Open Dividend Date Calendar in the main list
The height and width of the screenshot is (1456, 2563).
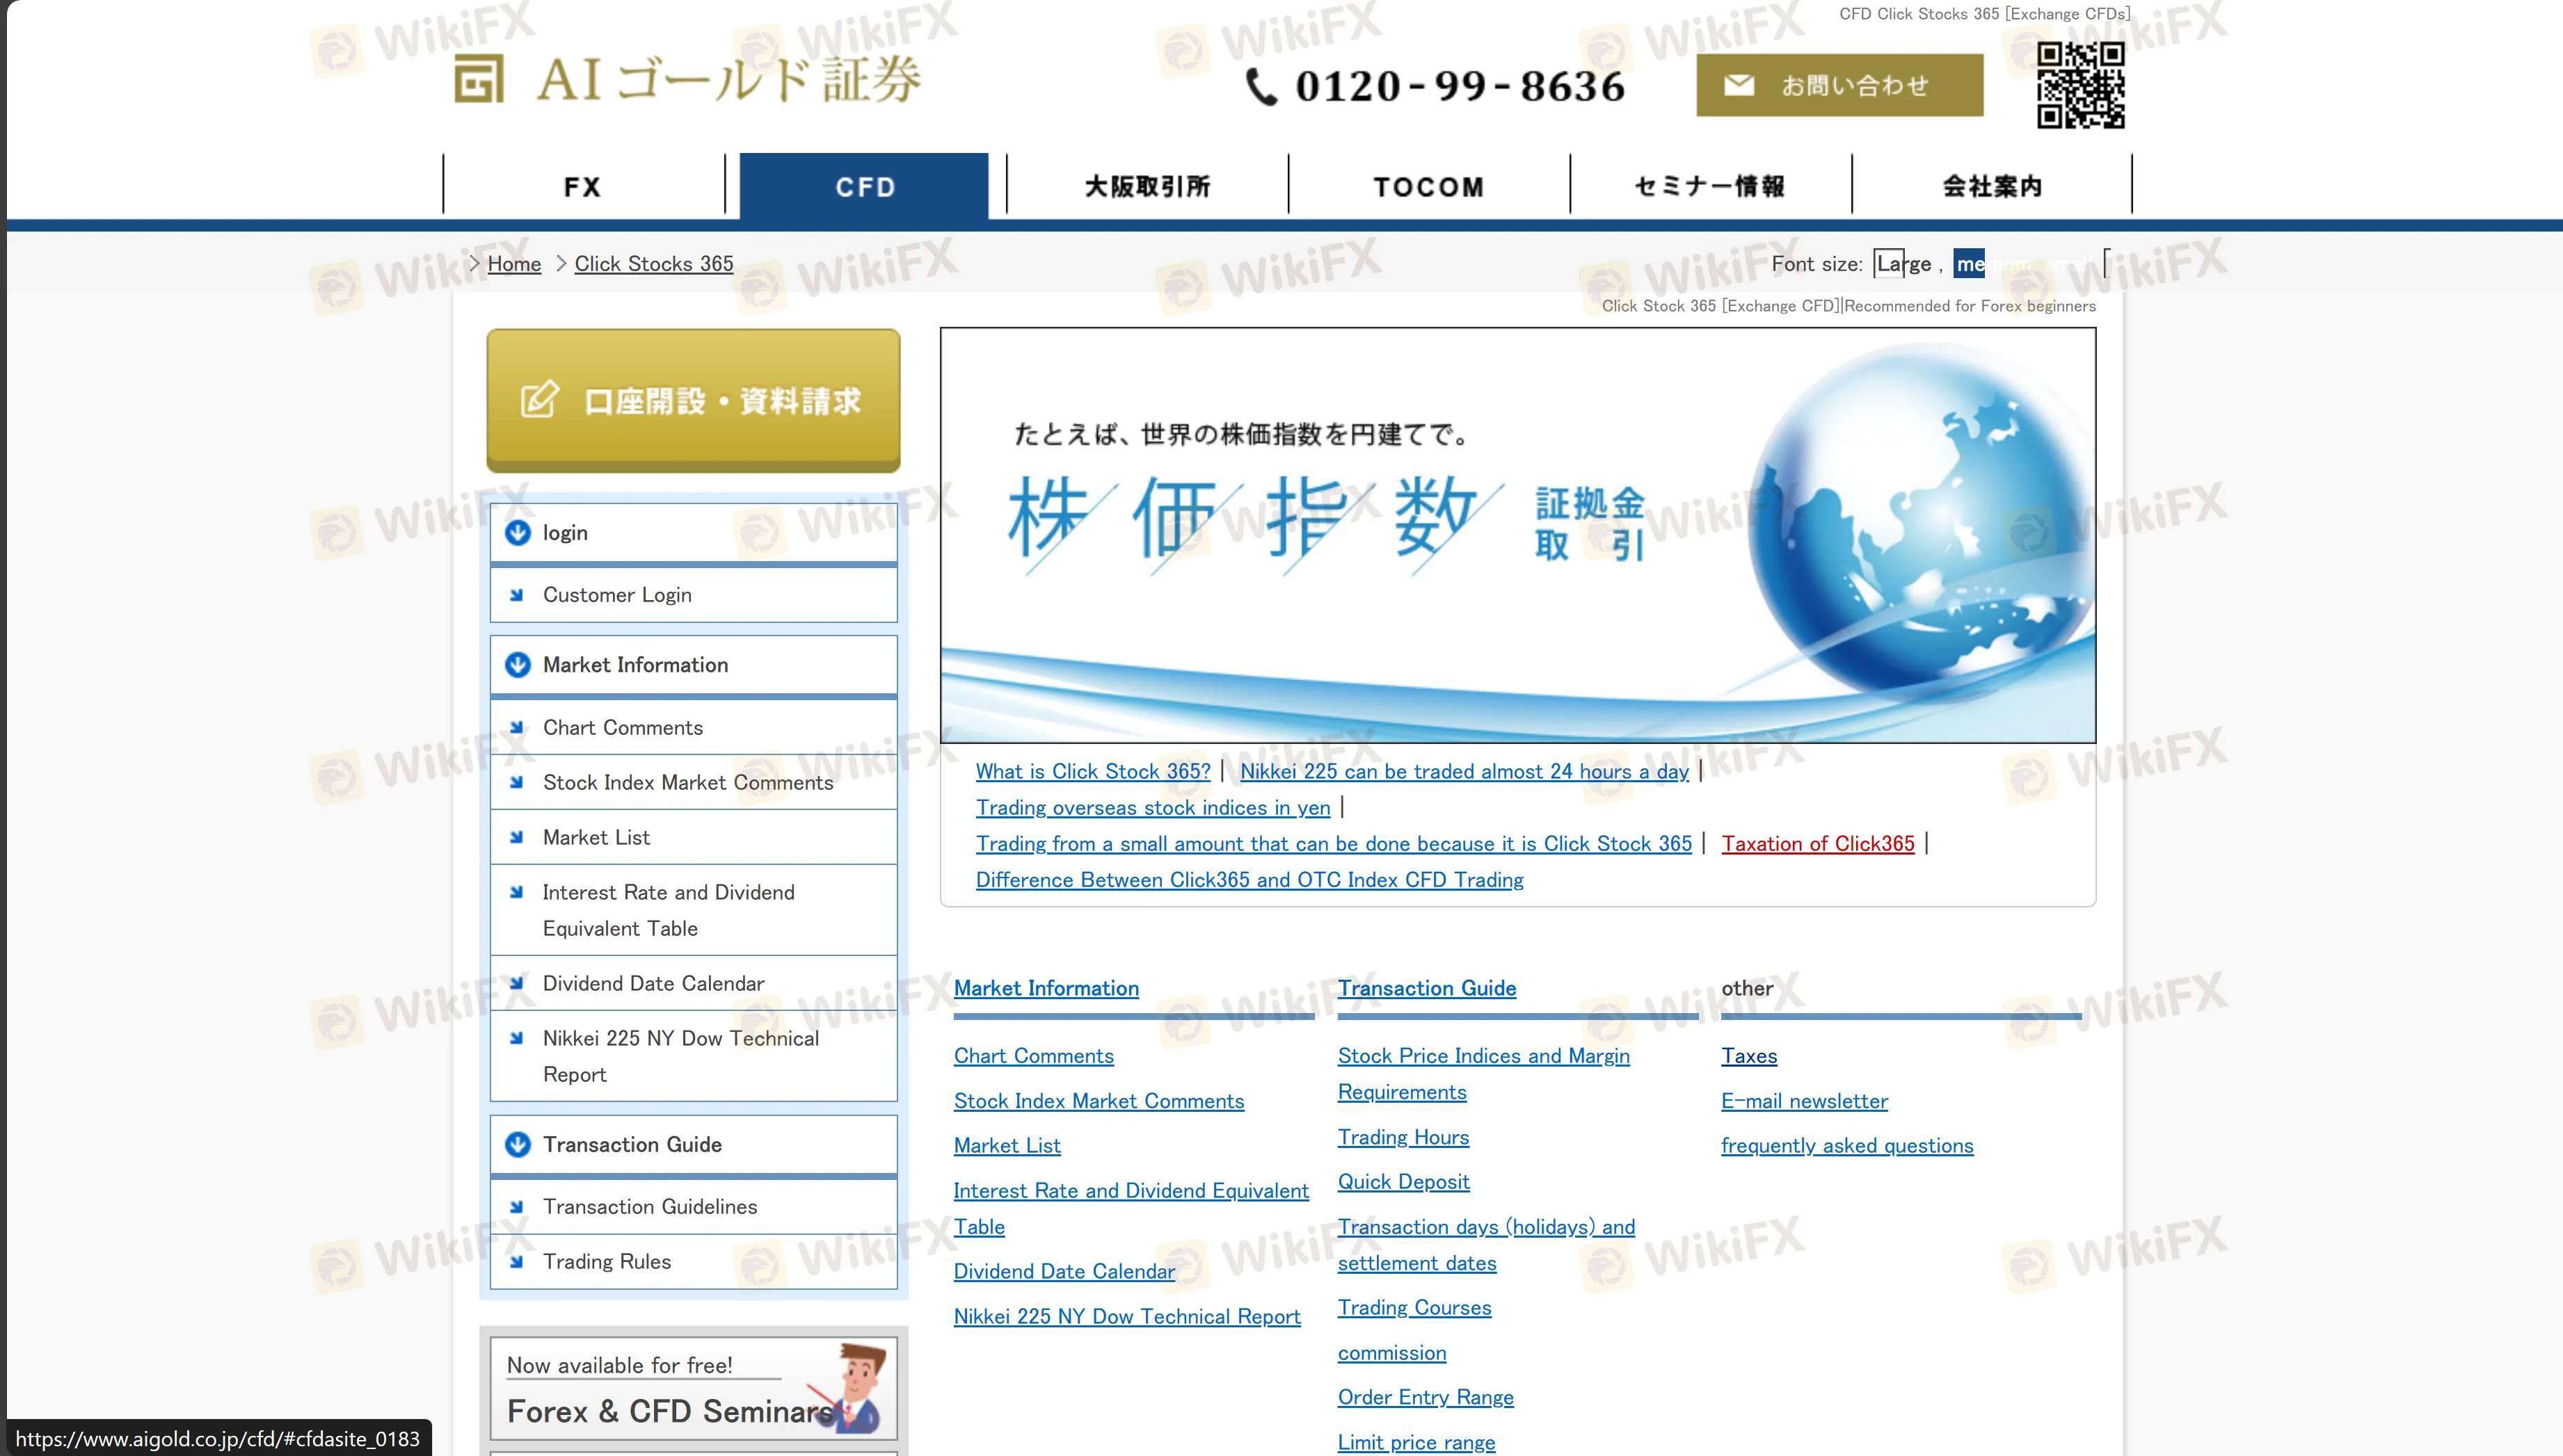[1064, 1272]
